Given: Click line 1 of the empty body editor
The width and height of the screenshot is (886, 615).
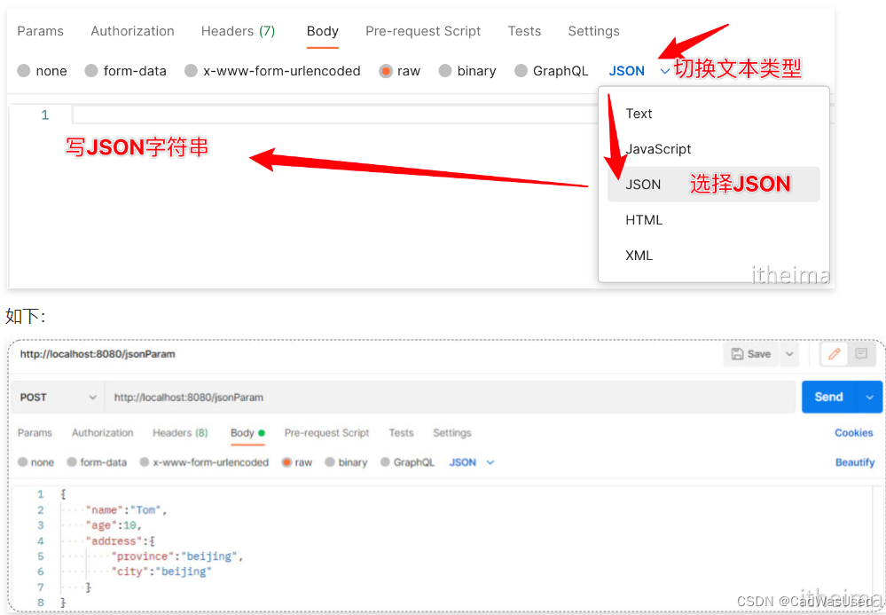Looking at the screenshot, I should (x=335, y=114).
